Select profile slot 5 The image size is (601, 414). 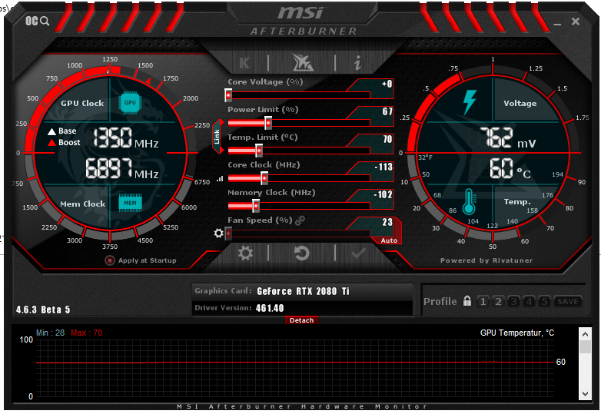click(x=544, y=302)
